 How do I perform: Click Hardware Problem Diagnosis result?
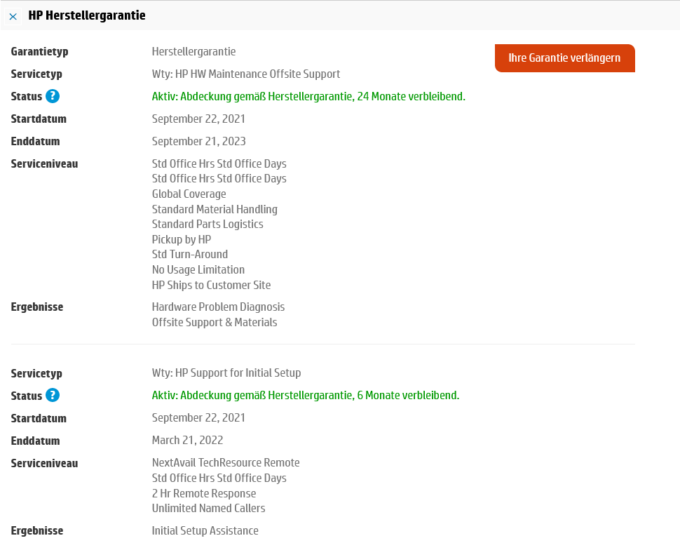[218, 307]
